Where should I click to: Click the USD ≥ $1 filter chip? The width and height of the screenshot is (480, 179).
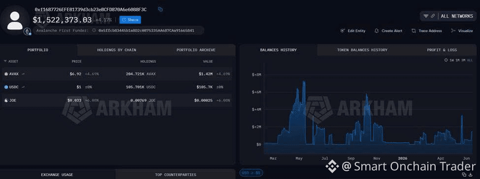(x=251, y=173)
